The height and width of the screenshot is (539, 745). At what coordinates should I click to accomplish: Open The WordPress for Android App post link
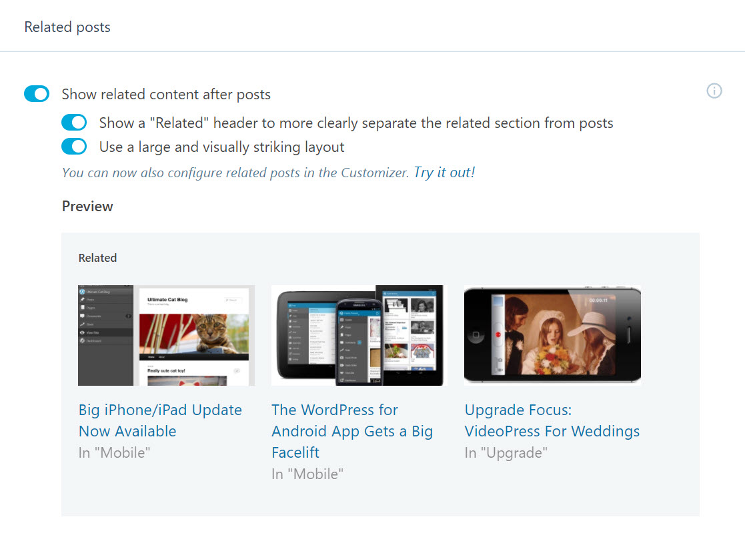[x=352, y=431]
